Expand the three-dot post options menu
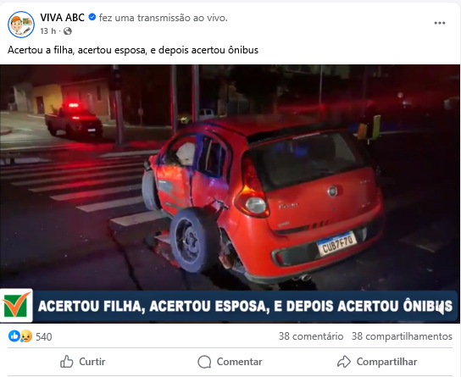The width and height of the screenshot is (461, 377). [440, 23]
